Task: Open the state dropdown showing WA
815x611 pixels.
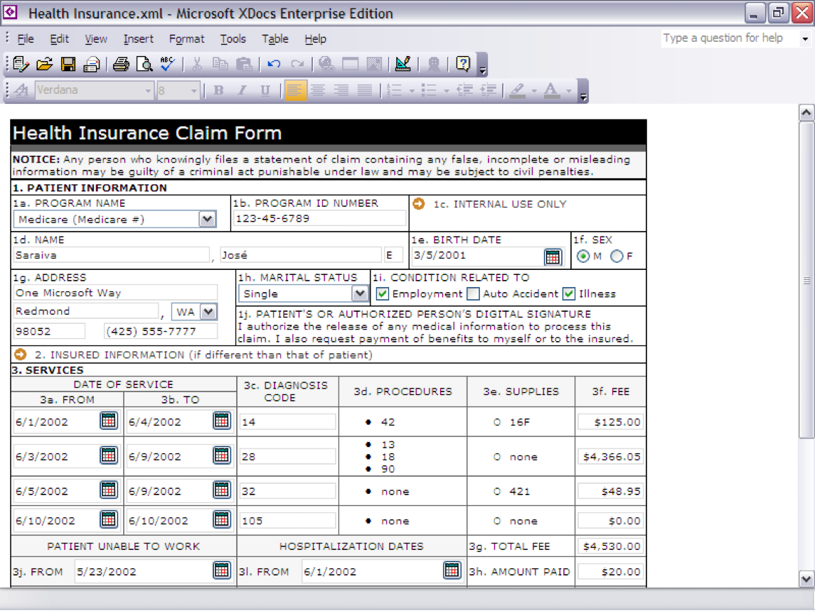Action: [x=209, y=311]
